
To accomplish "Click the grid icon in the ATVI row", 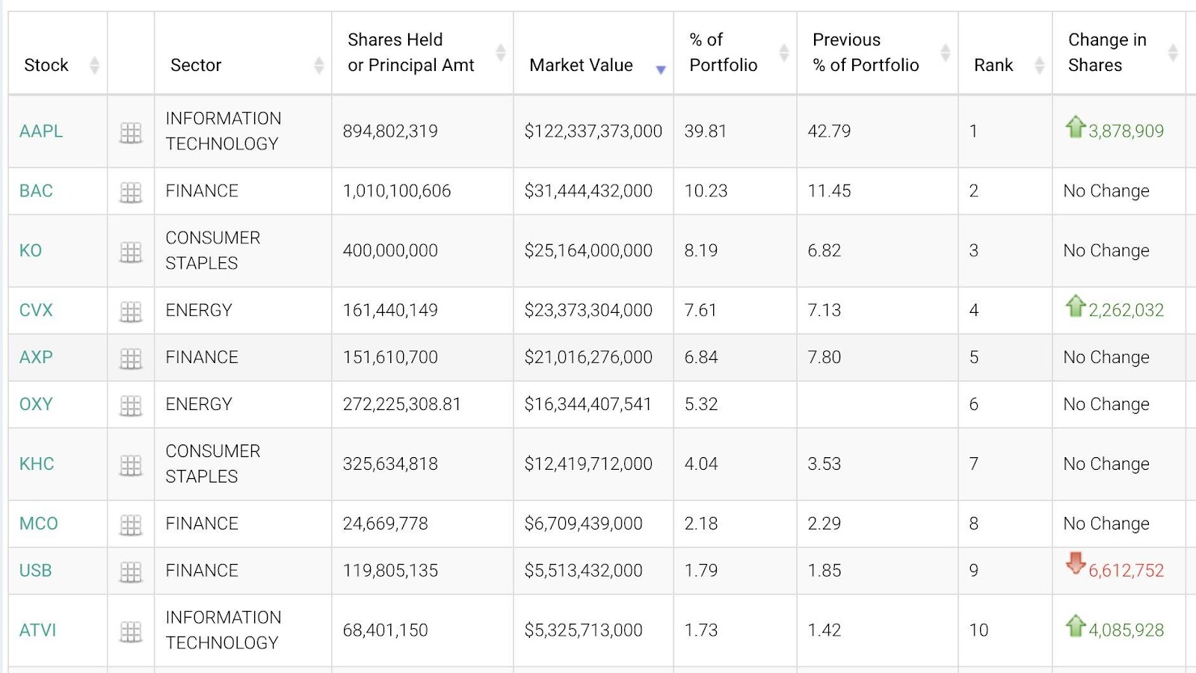I will click(x=131, y=632).
